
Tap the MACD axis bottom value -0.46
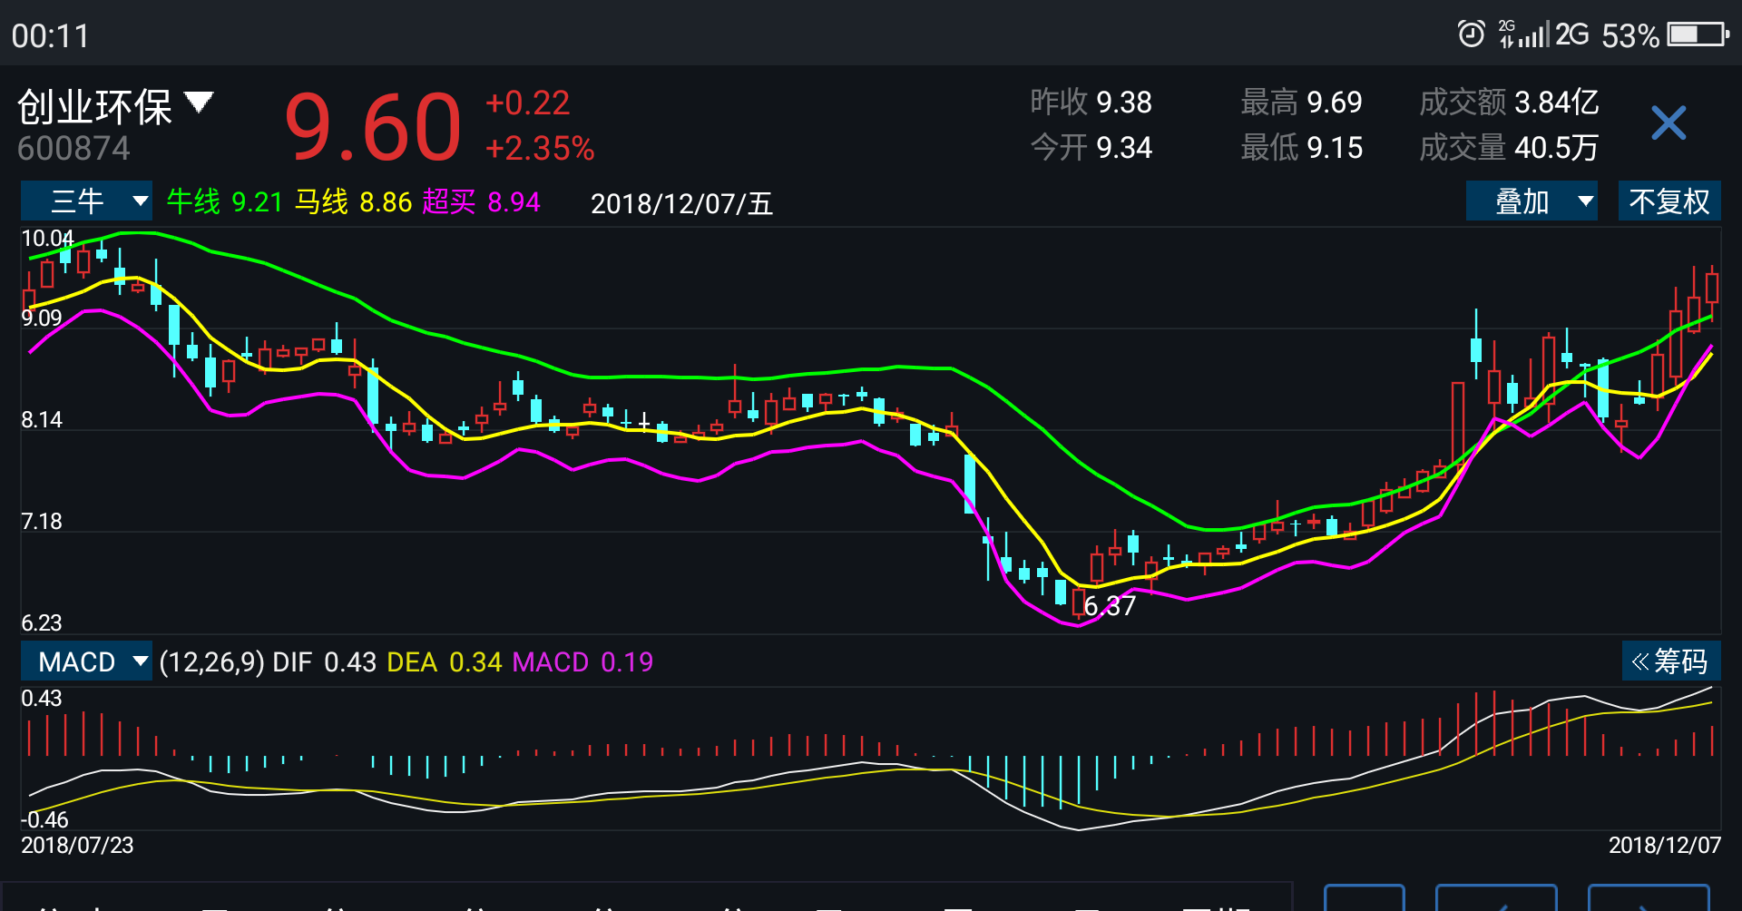click(x=44, y=819)
